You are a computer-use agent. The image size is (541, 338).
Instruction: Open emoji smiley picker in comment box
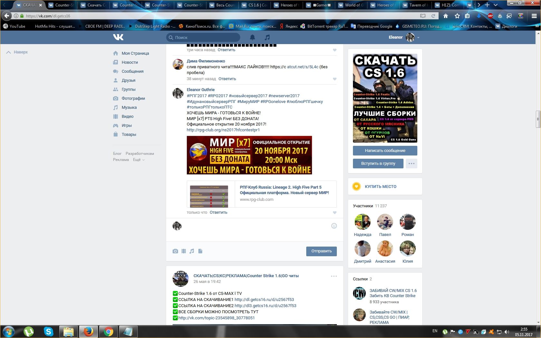[334, 226]
